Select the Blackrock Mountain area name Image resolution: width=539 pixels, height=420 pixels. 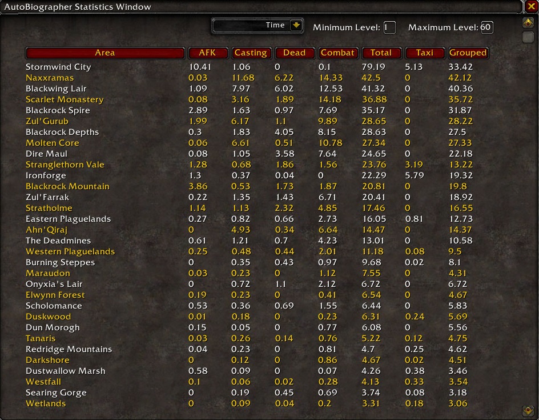point(68,186)
